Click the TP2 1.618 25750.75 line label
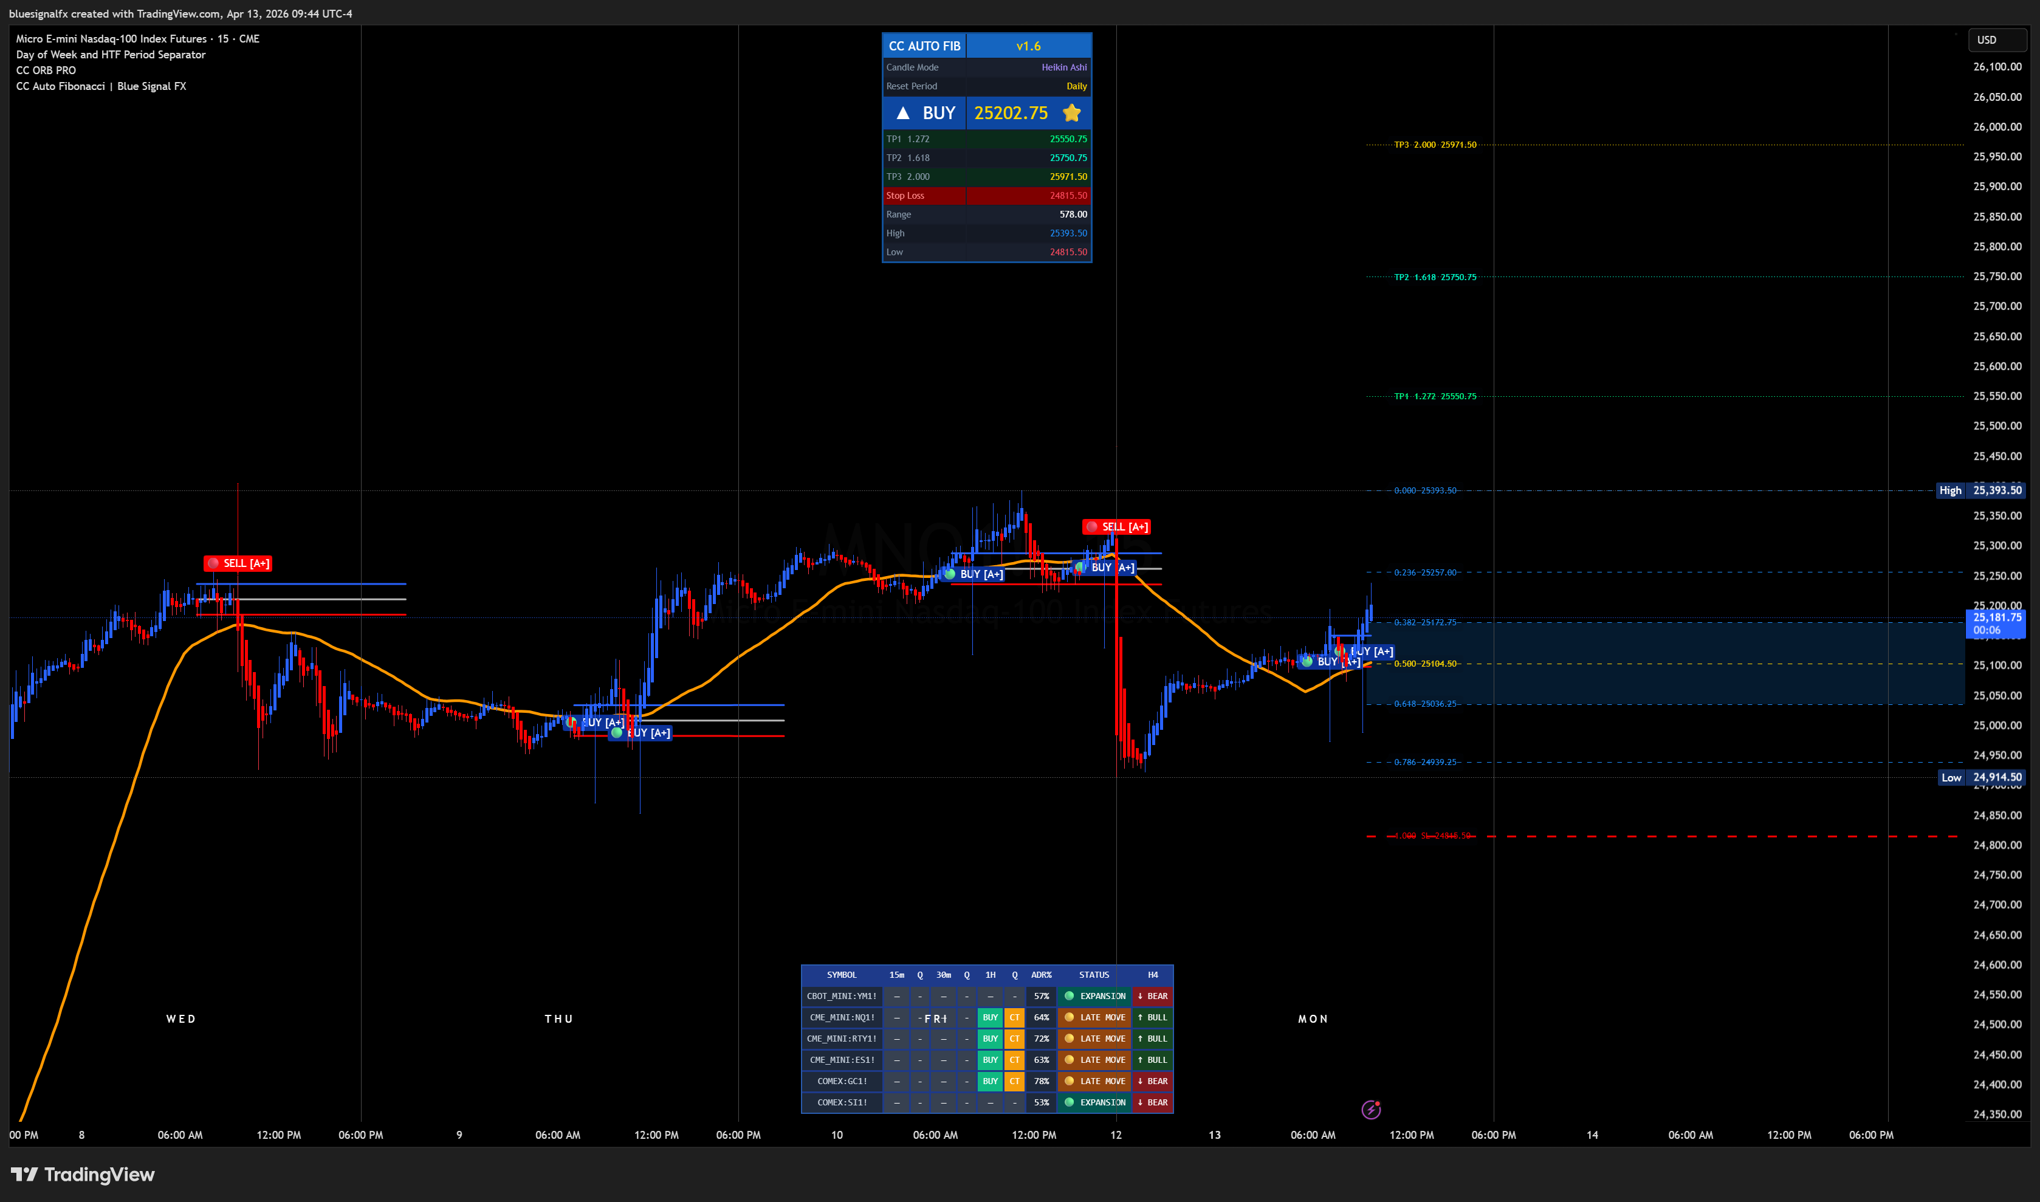Image resolution: width=2040 pixels, height=1202 pixels. point(1435,277)
